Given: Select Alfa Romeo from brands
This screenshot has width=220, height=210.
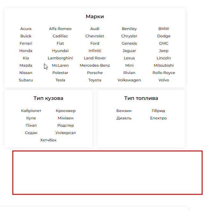Looking at the screenshot, I should pos(60,29).
